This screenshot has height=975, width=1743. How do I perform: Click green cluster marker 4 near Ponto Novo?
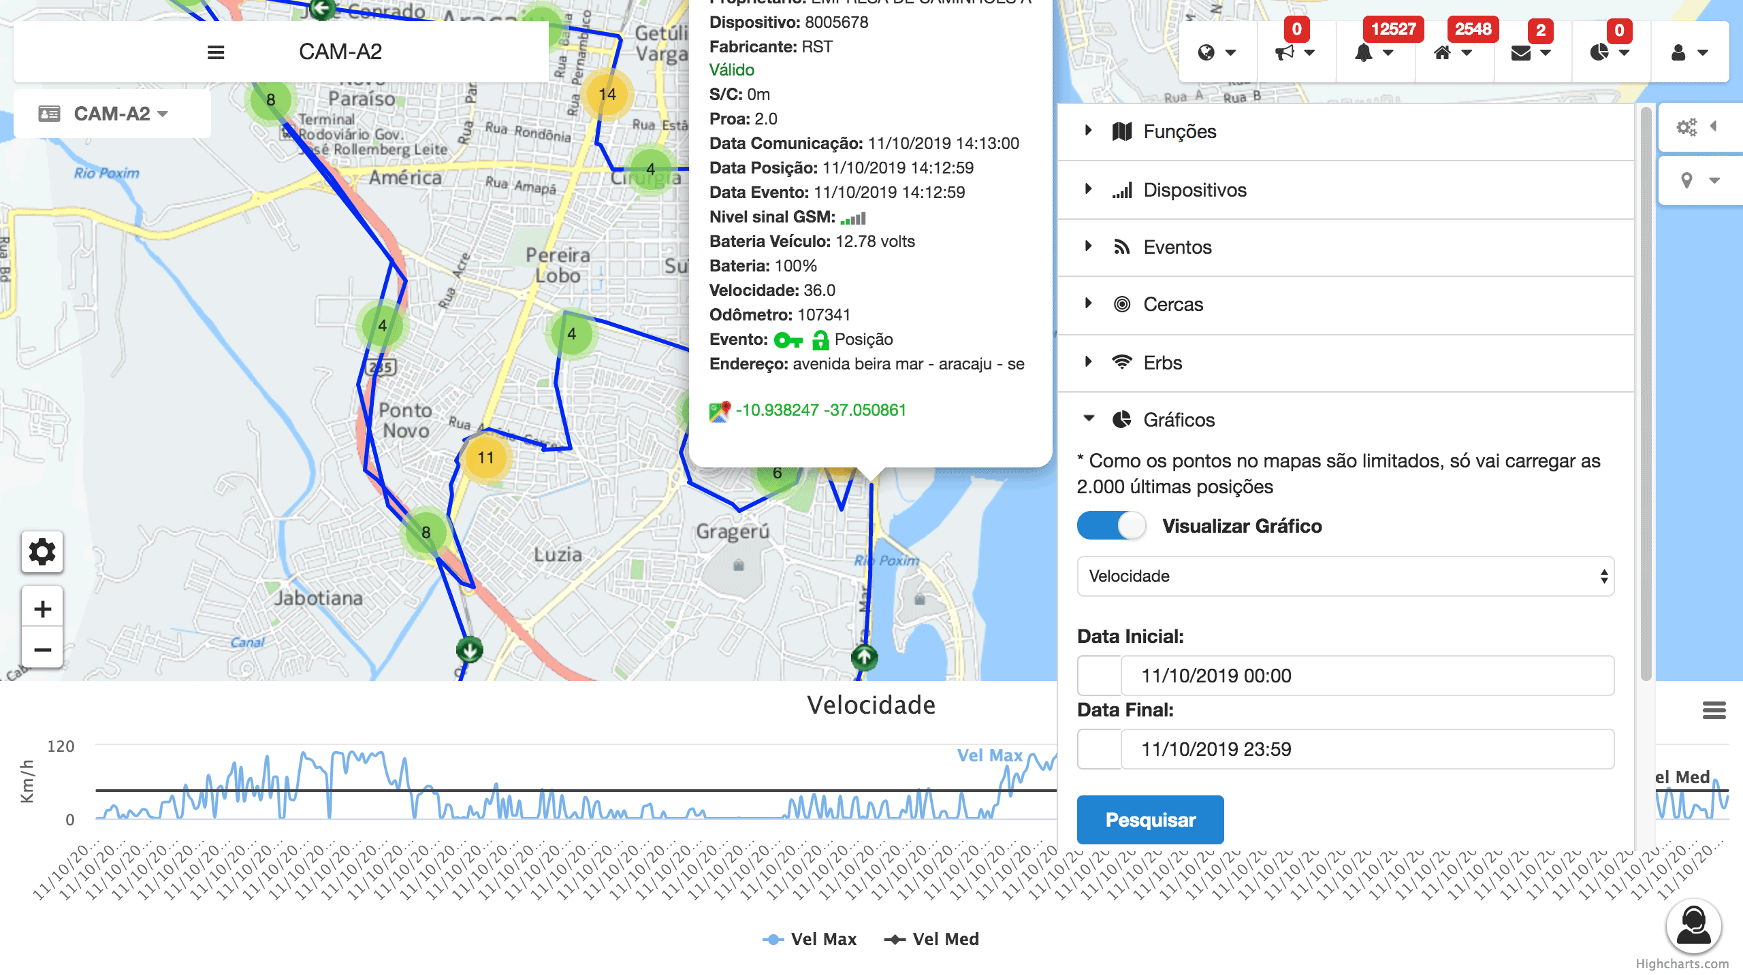[x=383, y=326]
